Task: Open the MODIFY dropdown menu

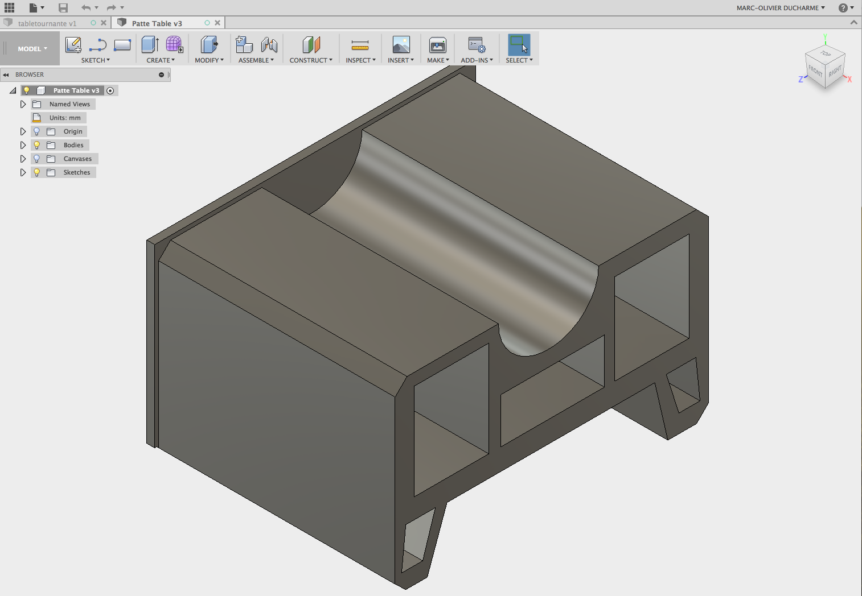Action: point(209,60)
